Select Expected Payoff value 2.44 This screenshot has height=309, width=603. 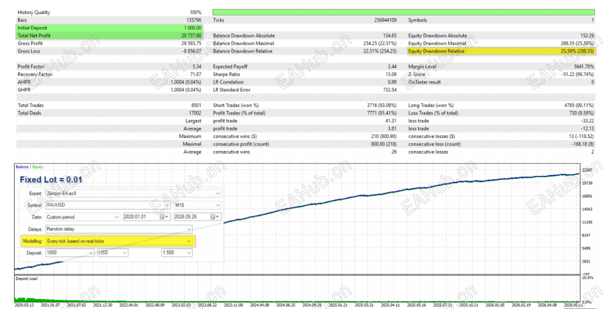coord(392,67)
